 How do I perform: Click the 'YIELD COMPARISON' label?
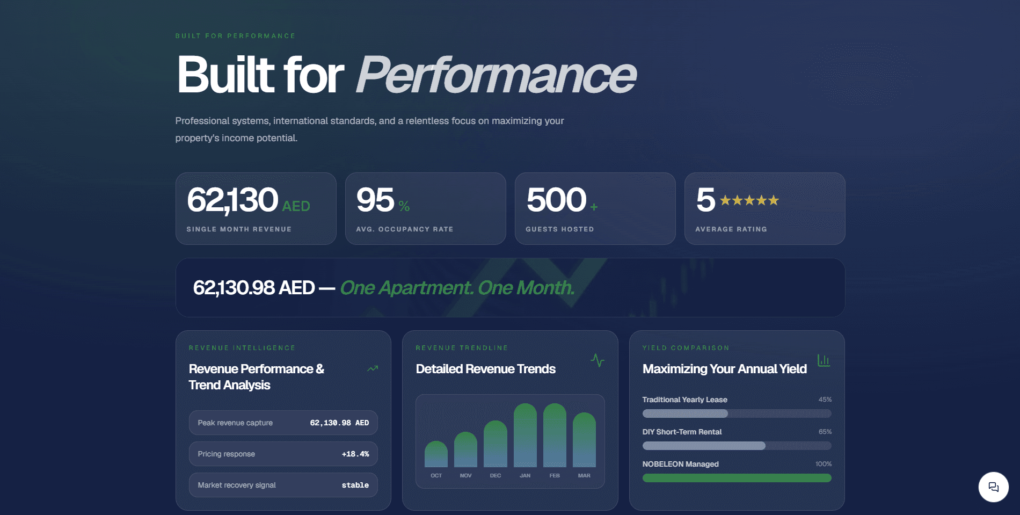686,348
